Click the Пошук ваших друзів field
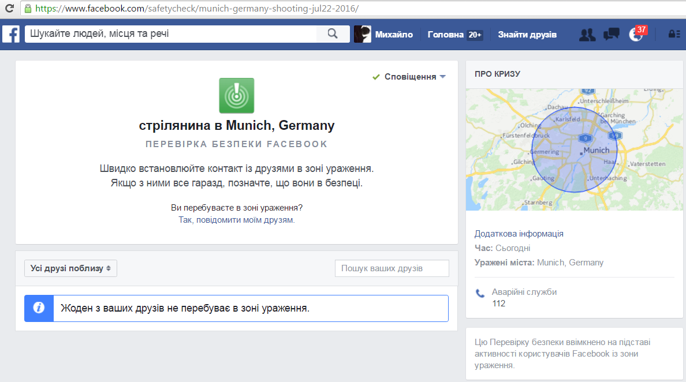Screen dimensions: 686x382 (x=392, y=268)
